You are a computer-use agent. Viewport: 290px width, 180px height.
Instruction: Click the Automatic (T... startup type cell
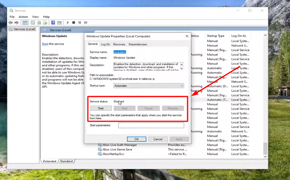click(x=217, y=100)
